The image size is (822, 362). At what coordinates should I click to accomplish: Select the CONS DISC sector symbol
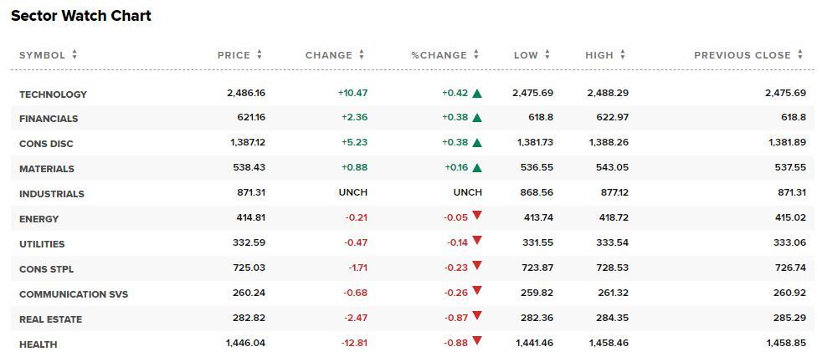click(x=47, y=144)
